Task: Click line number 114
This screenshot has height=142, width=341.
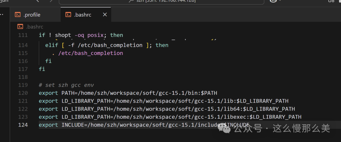Action: coord(23,45)
